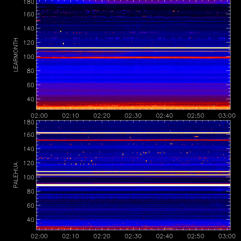Select the 60 tick label on Palehua plot
The height and width of the screenshot is (241, 241).
[30, 205]
